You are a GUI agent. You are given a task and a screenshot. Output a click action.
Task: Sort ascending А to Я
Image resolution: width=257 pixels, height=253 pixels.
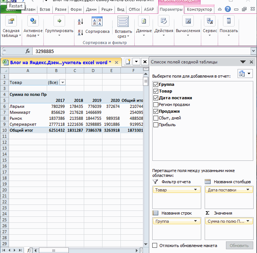(x=80, y=22)
